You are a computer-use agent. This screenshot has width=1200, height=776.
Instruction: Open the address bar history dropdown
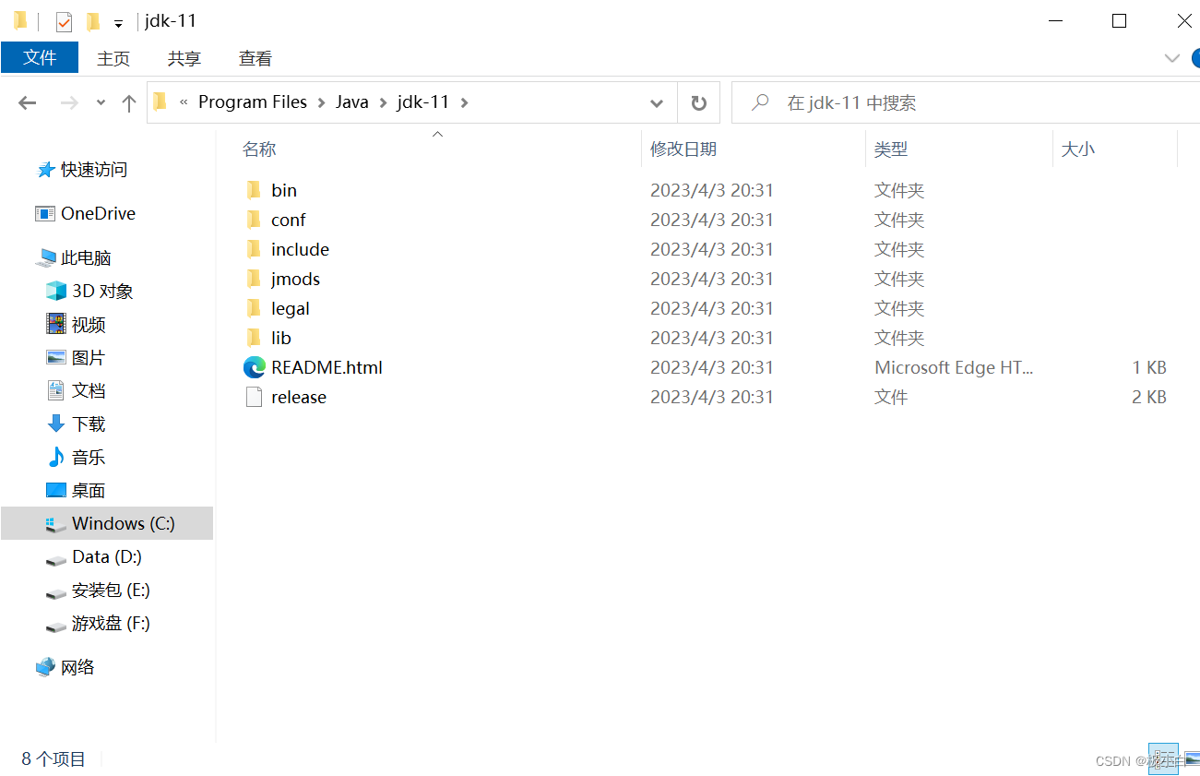coord(657,102)
